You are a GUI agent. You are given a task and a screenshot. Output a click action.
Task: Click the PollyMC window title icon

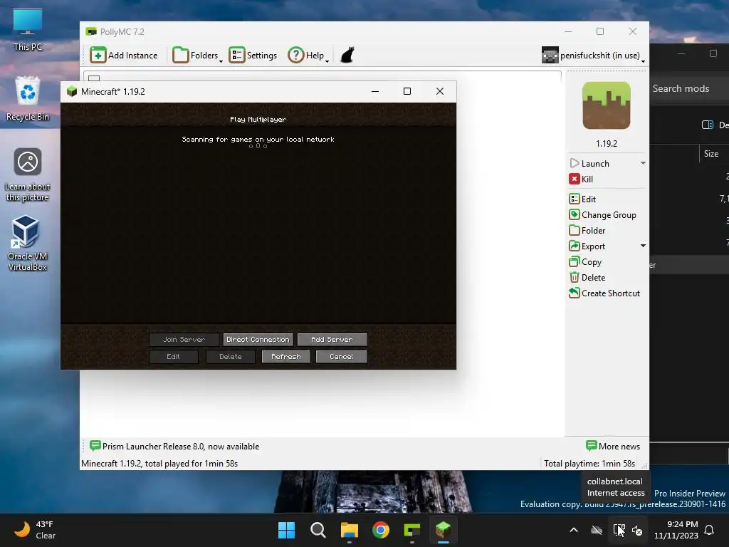coord(91,31)
